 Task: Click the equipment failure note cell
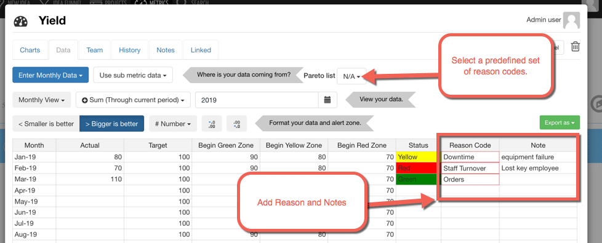(538, 157)
